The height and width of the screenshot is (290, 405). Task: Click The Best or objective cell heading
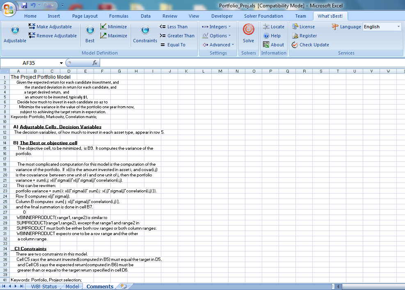[x=48, y=143]
